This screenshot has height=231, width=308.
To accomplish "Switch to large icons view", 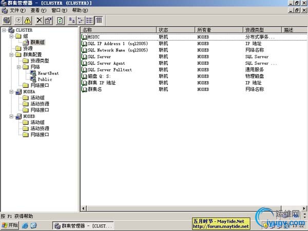I will 72,20.
